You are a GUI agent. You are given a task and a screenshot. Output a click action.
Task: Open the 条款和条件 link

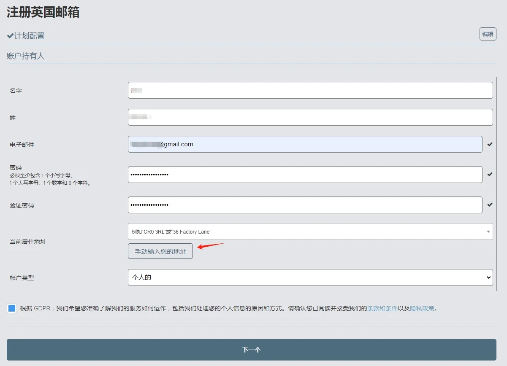[x=382, y=308]
